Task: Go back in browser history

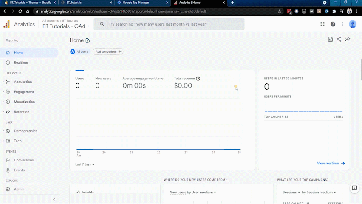Action: [x=5, y=11]
